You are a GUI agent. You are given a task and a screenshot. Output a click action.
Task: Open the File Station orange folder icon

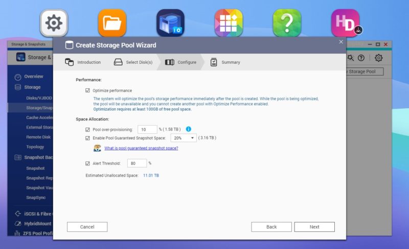pos(112,23)
